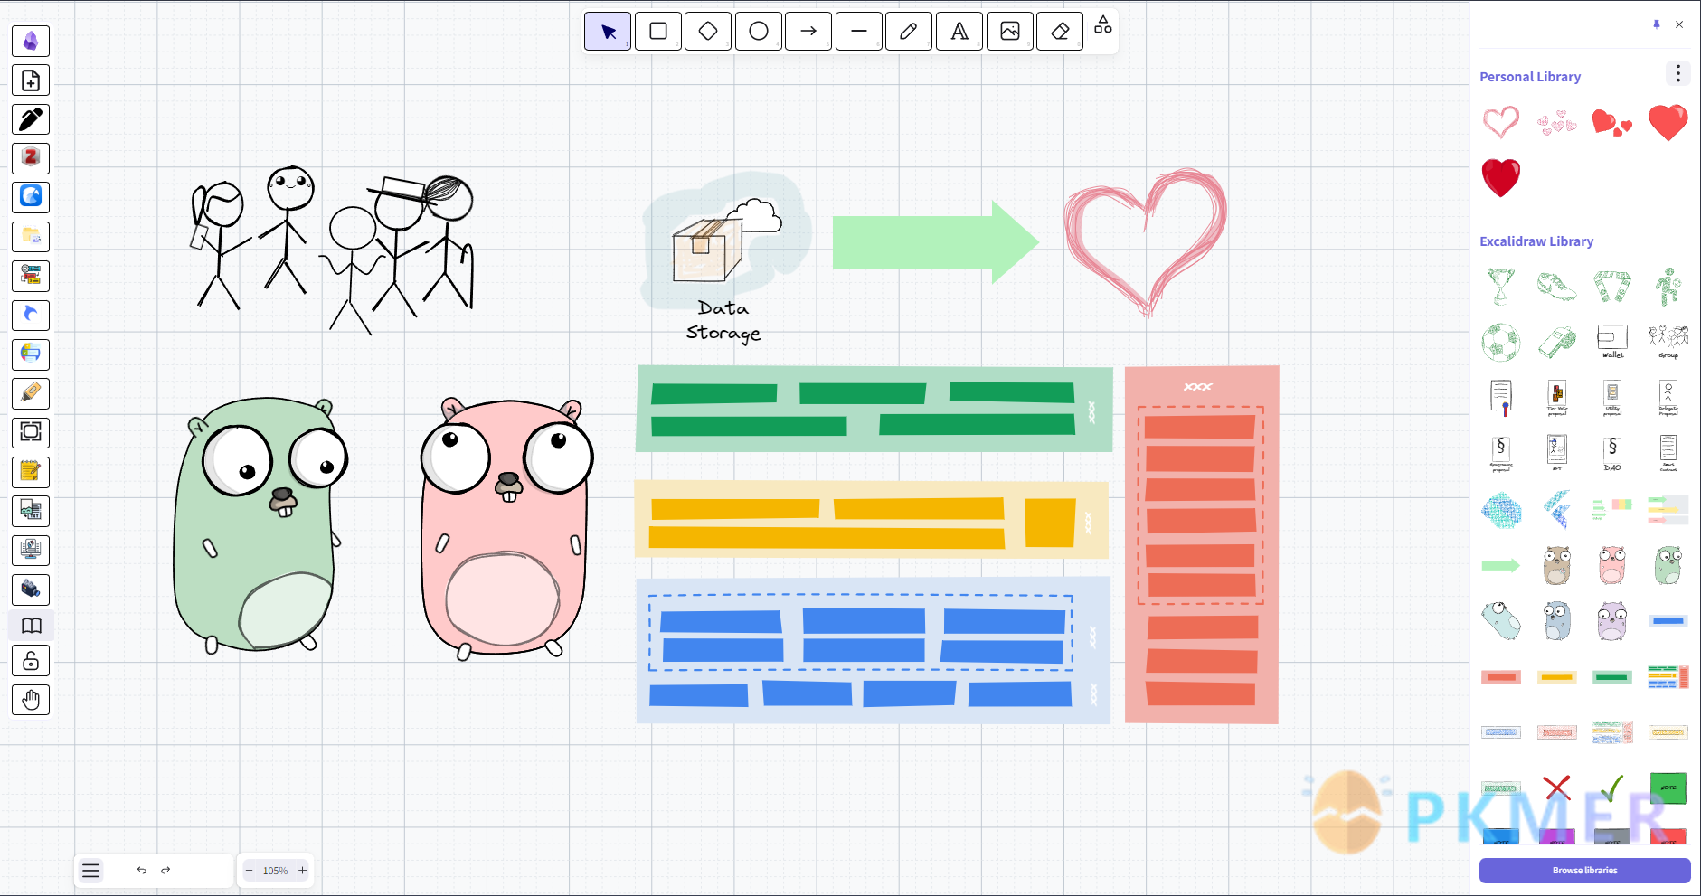Select the Ellipse shape tool
Viewport: 1701px width, 896px height.
pyautogui.click(x=759, y=32)
